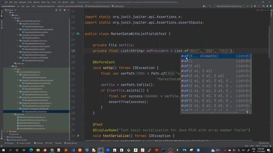Open Search Everywhere magnifier icon
Image resolution: width=273 pixels, height=153 pixels.
click(x=264, y=6)
